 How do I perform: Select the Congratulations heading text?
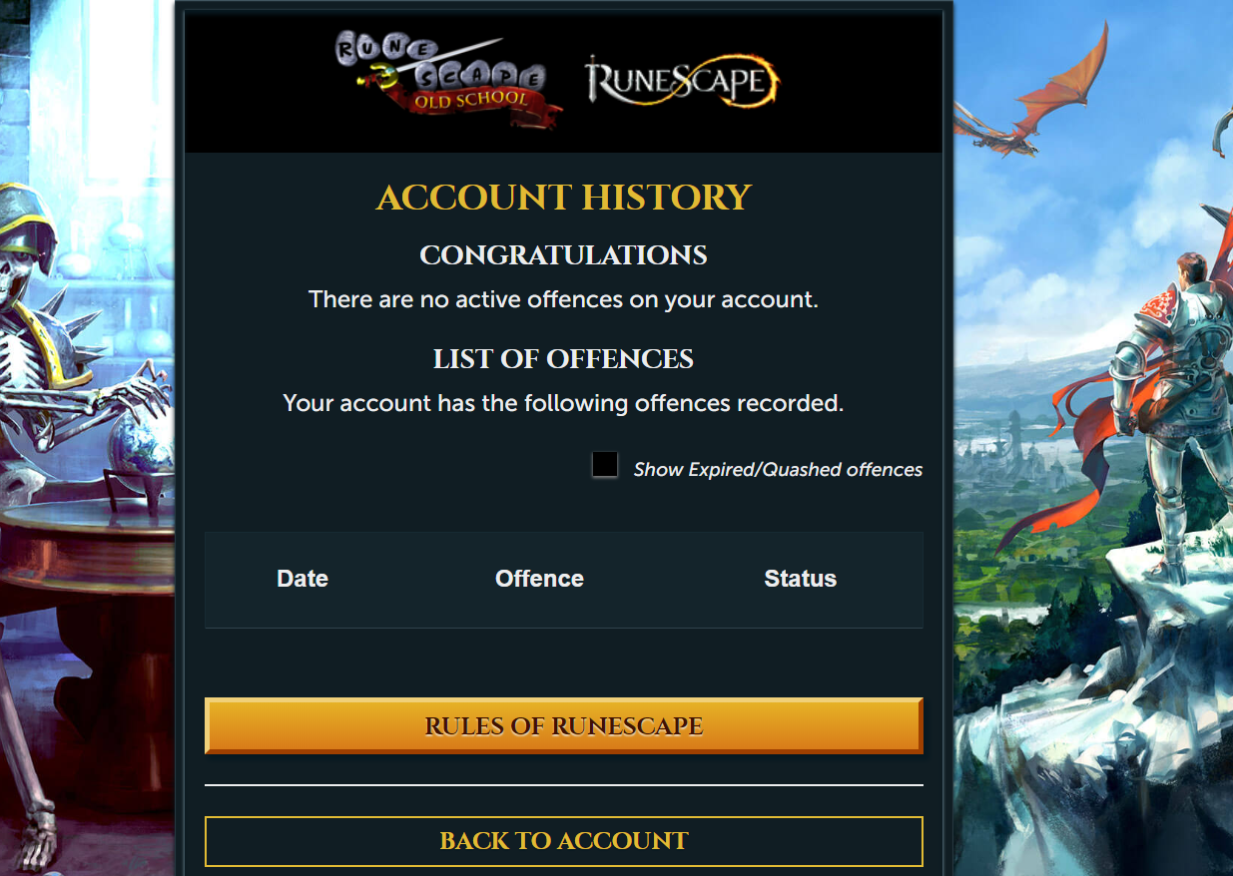coord(564,255)
